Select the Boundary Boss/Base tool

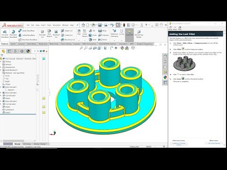tap(28, 40)
